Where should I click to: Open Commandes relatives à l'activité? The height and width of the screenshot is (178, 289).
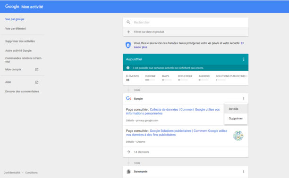click(24, 60)
